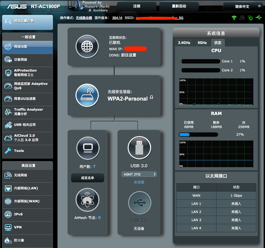Click the green USB status icon in header
The width and height of the screenshot is (265, 248).
pyautogui.click(x=259, y=18)
